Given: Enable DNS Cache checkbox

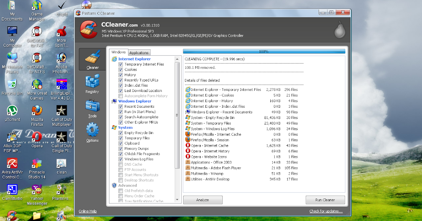Looking at the screenshot, I should tap(121, 164).
